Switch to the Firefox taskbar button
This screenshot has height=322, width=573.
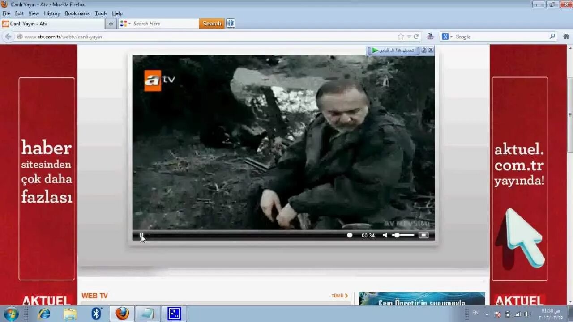pos(122,314)
